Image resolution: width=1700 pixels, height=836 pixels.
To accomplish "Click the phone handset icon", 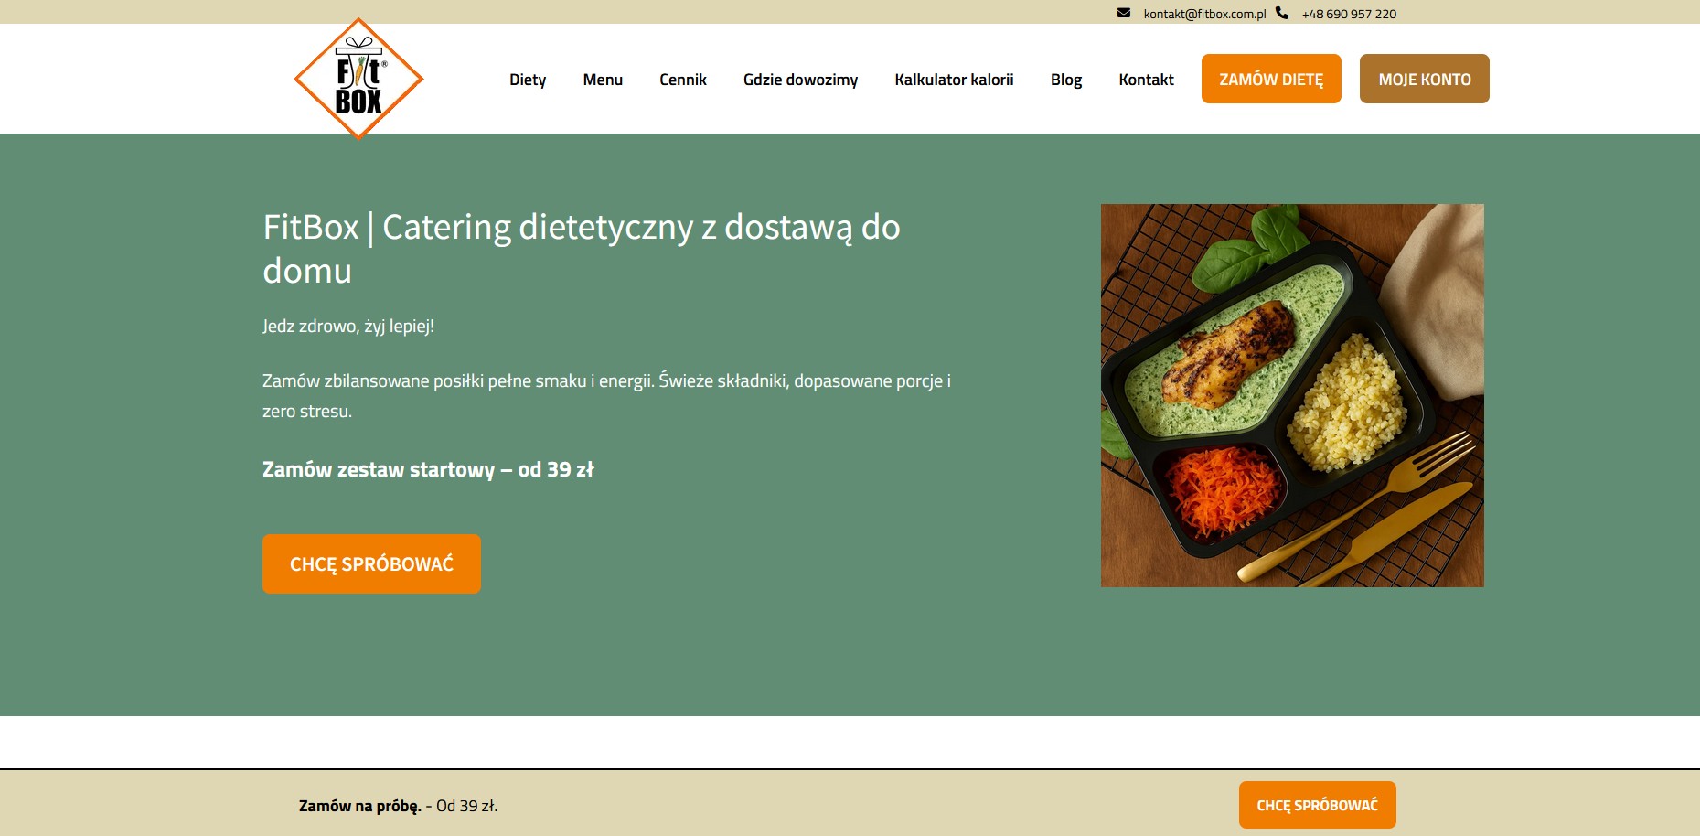I will [1282, 13].
